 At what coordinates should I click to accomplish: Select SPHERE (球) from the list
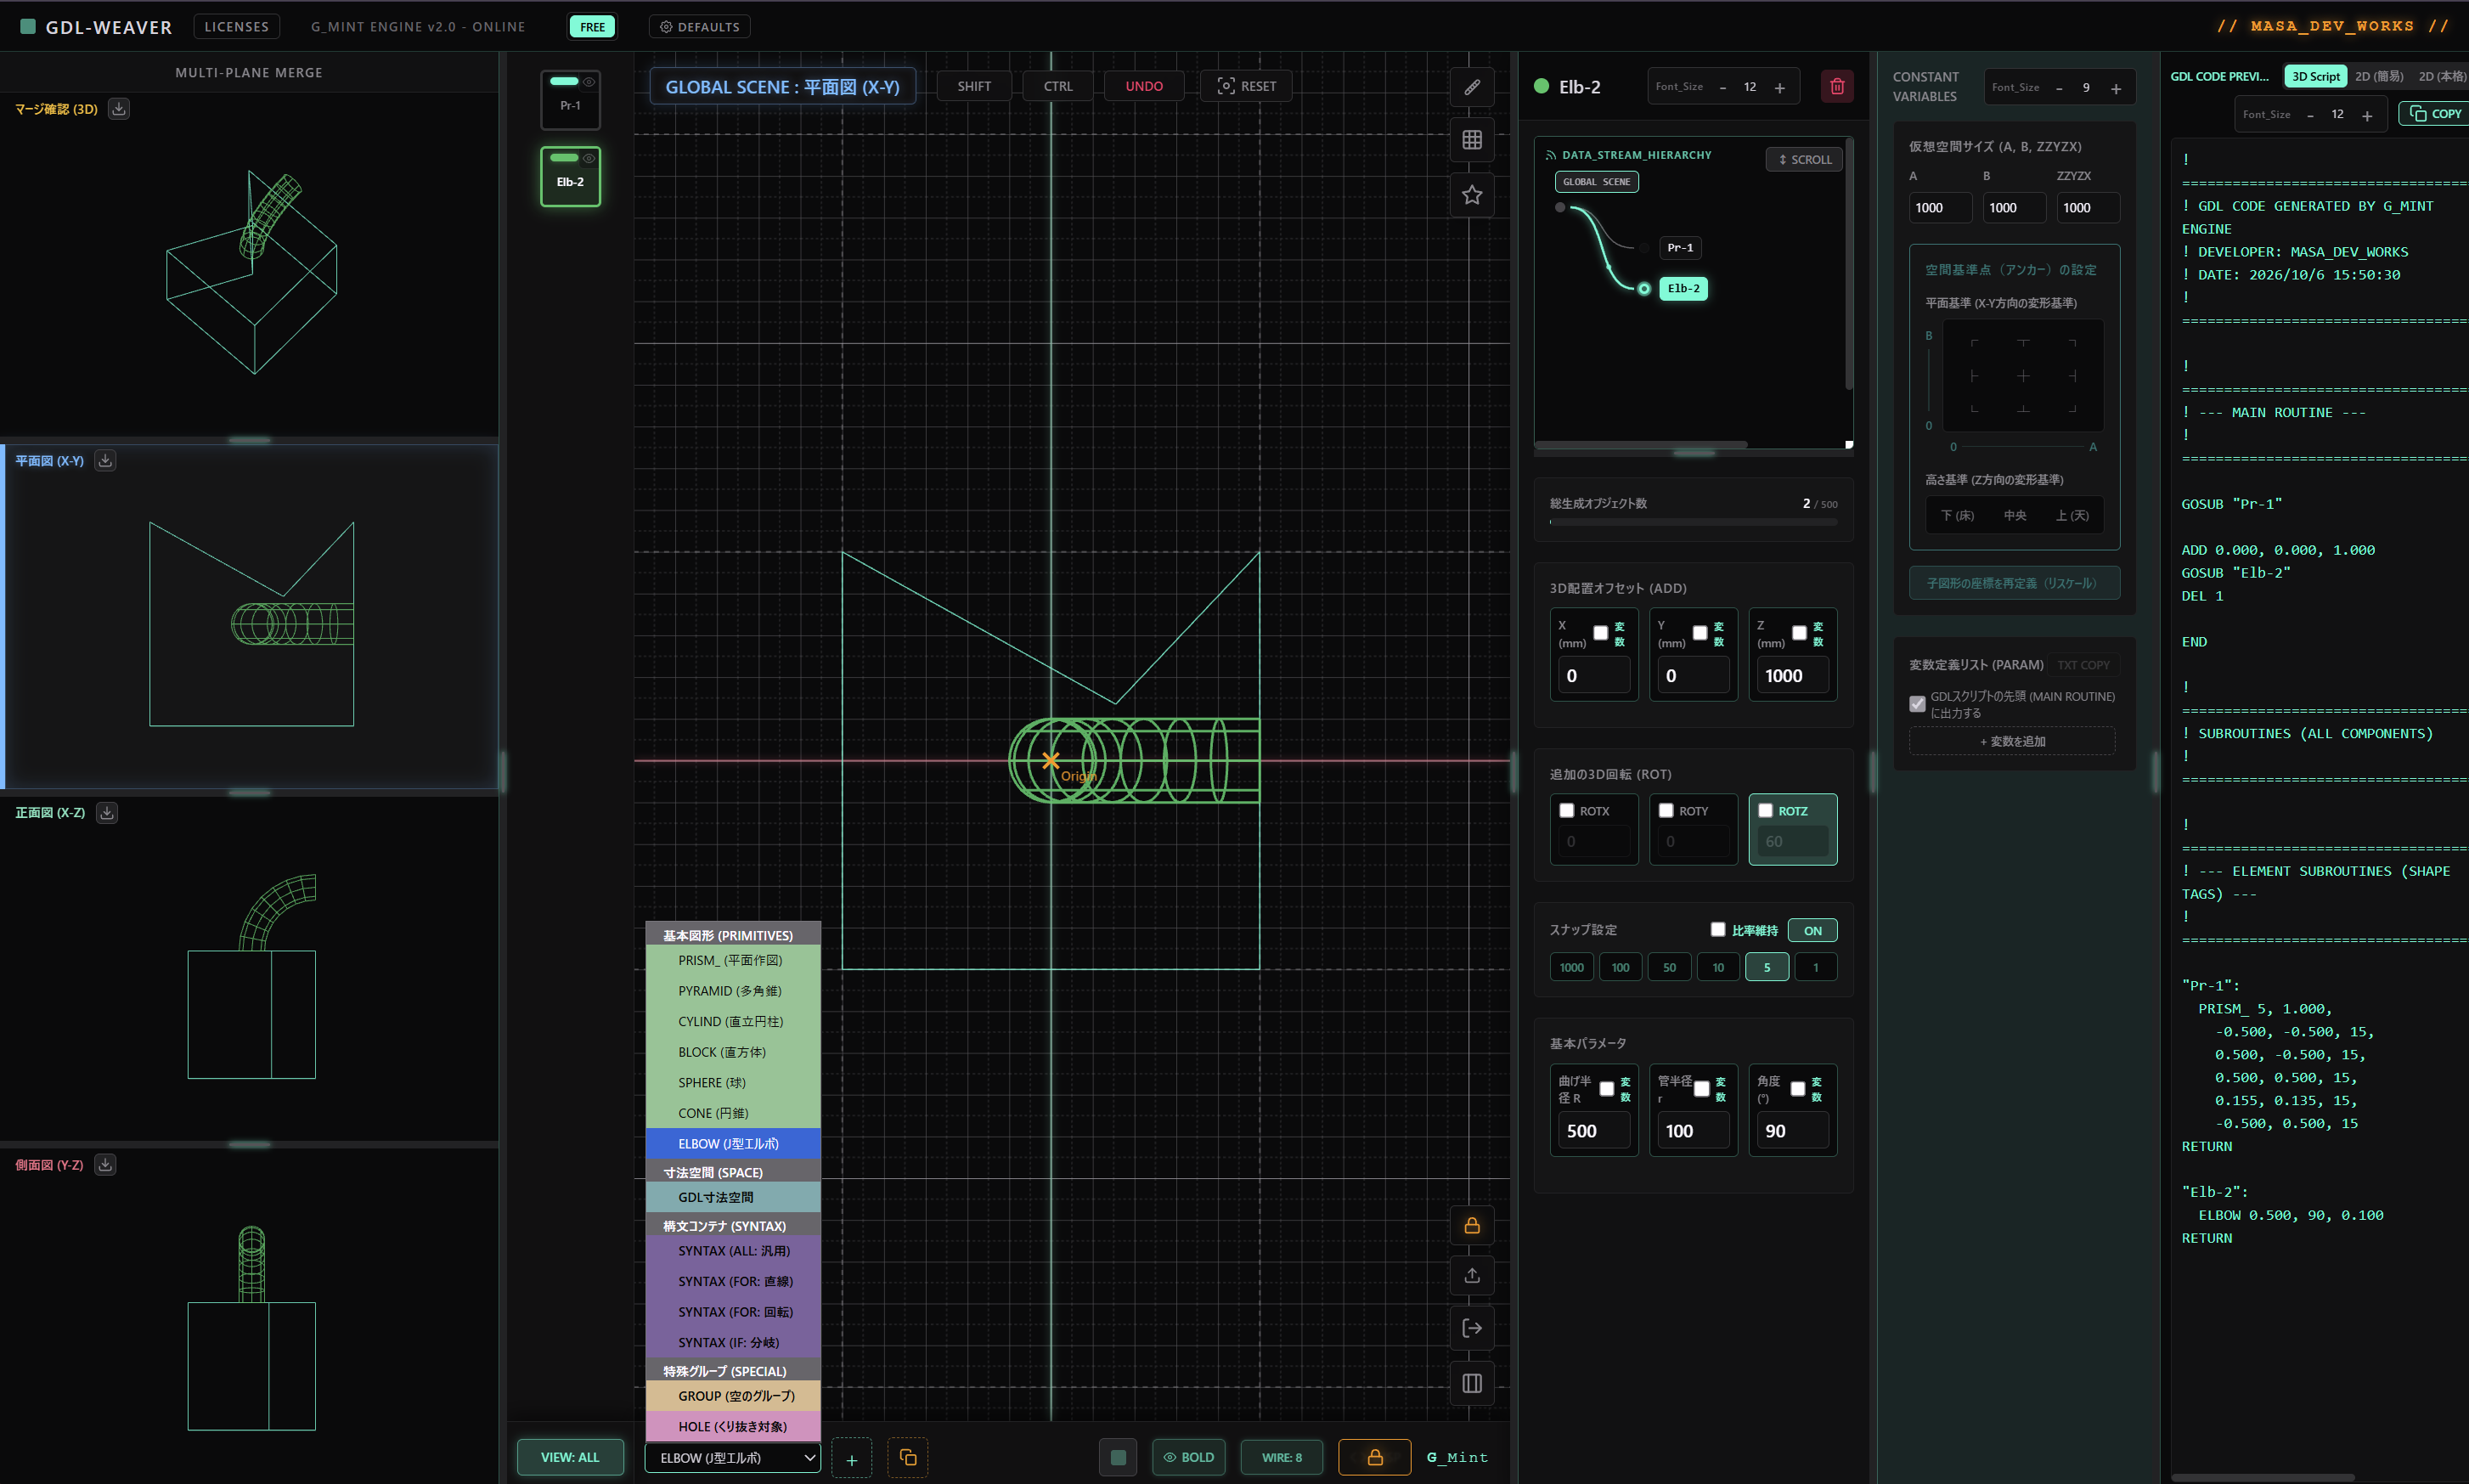tap(733, 1083)
